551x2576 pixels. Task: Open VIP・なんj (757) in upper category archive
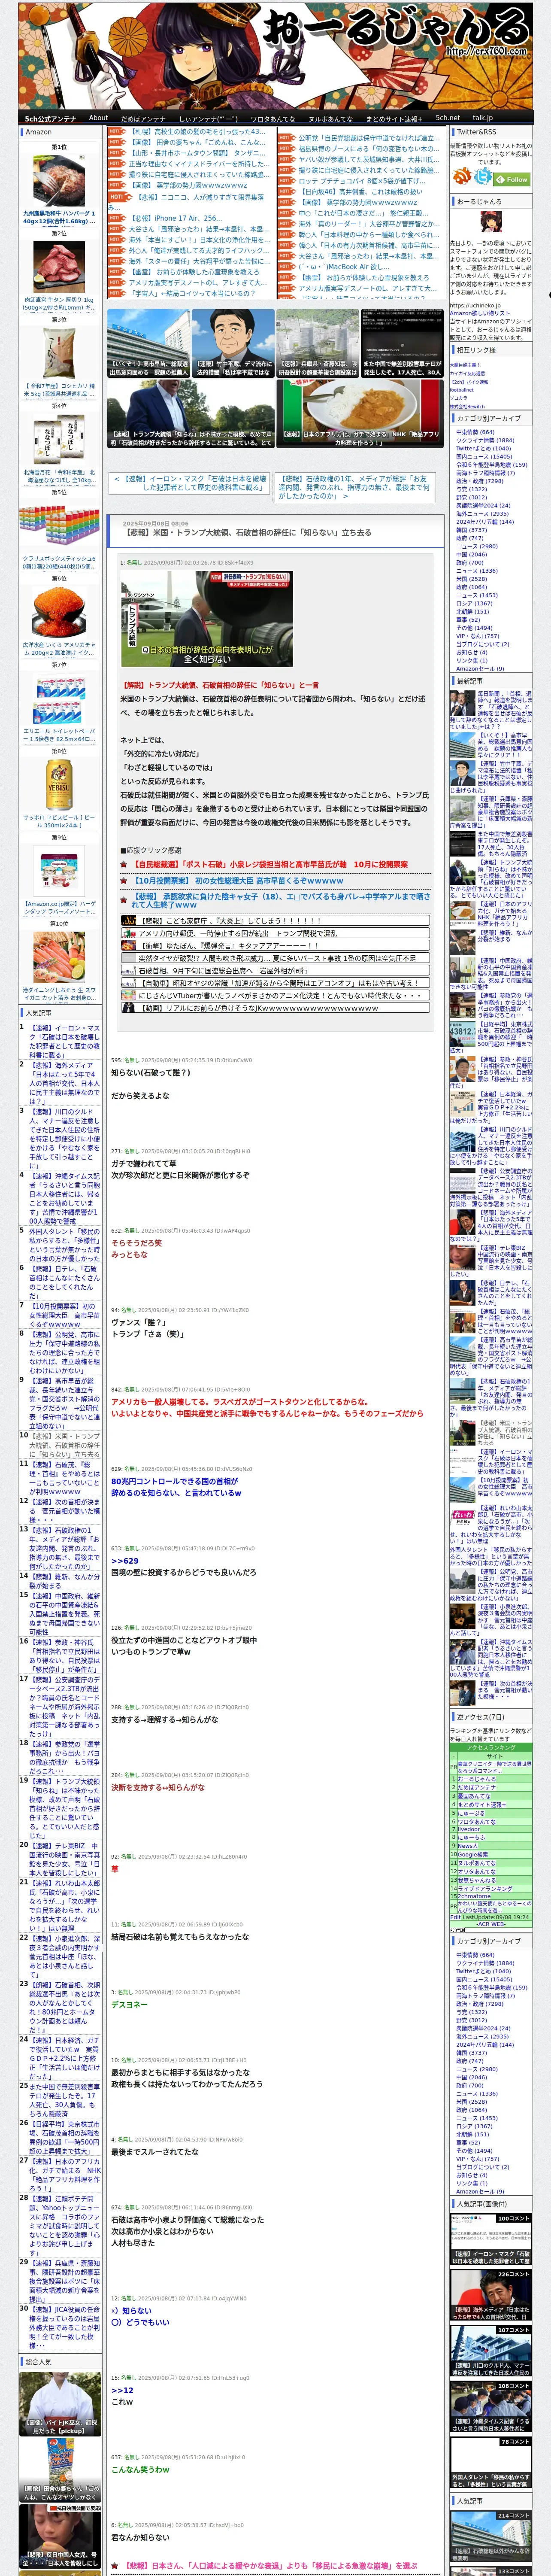click(478, 636)
